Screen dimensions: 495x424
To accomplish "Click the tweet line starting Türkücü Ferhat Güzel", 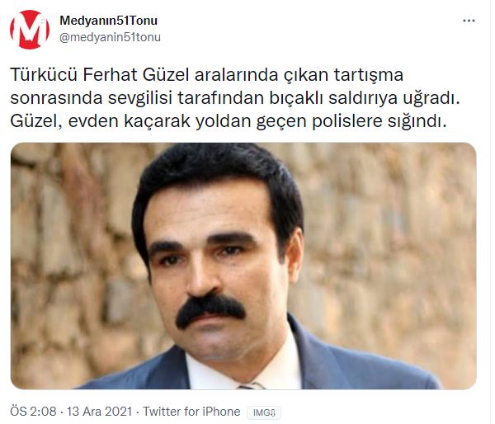I will (x=207, y=75).
